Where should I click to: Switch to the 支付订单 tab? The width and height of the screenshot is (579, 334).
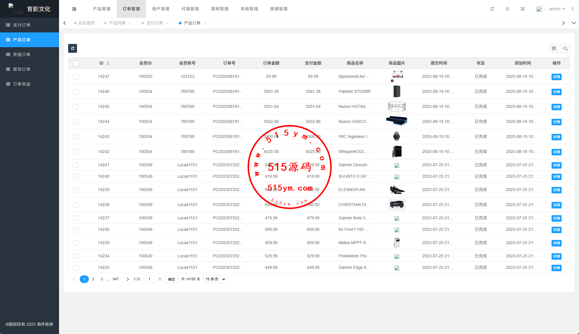click(x=155, y=23)
